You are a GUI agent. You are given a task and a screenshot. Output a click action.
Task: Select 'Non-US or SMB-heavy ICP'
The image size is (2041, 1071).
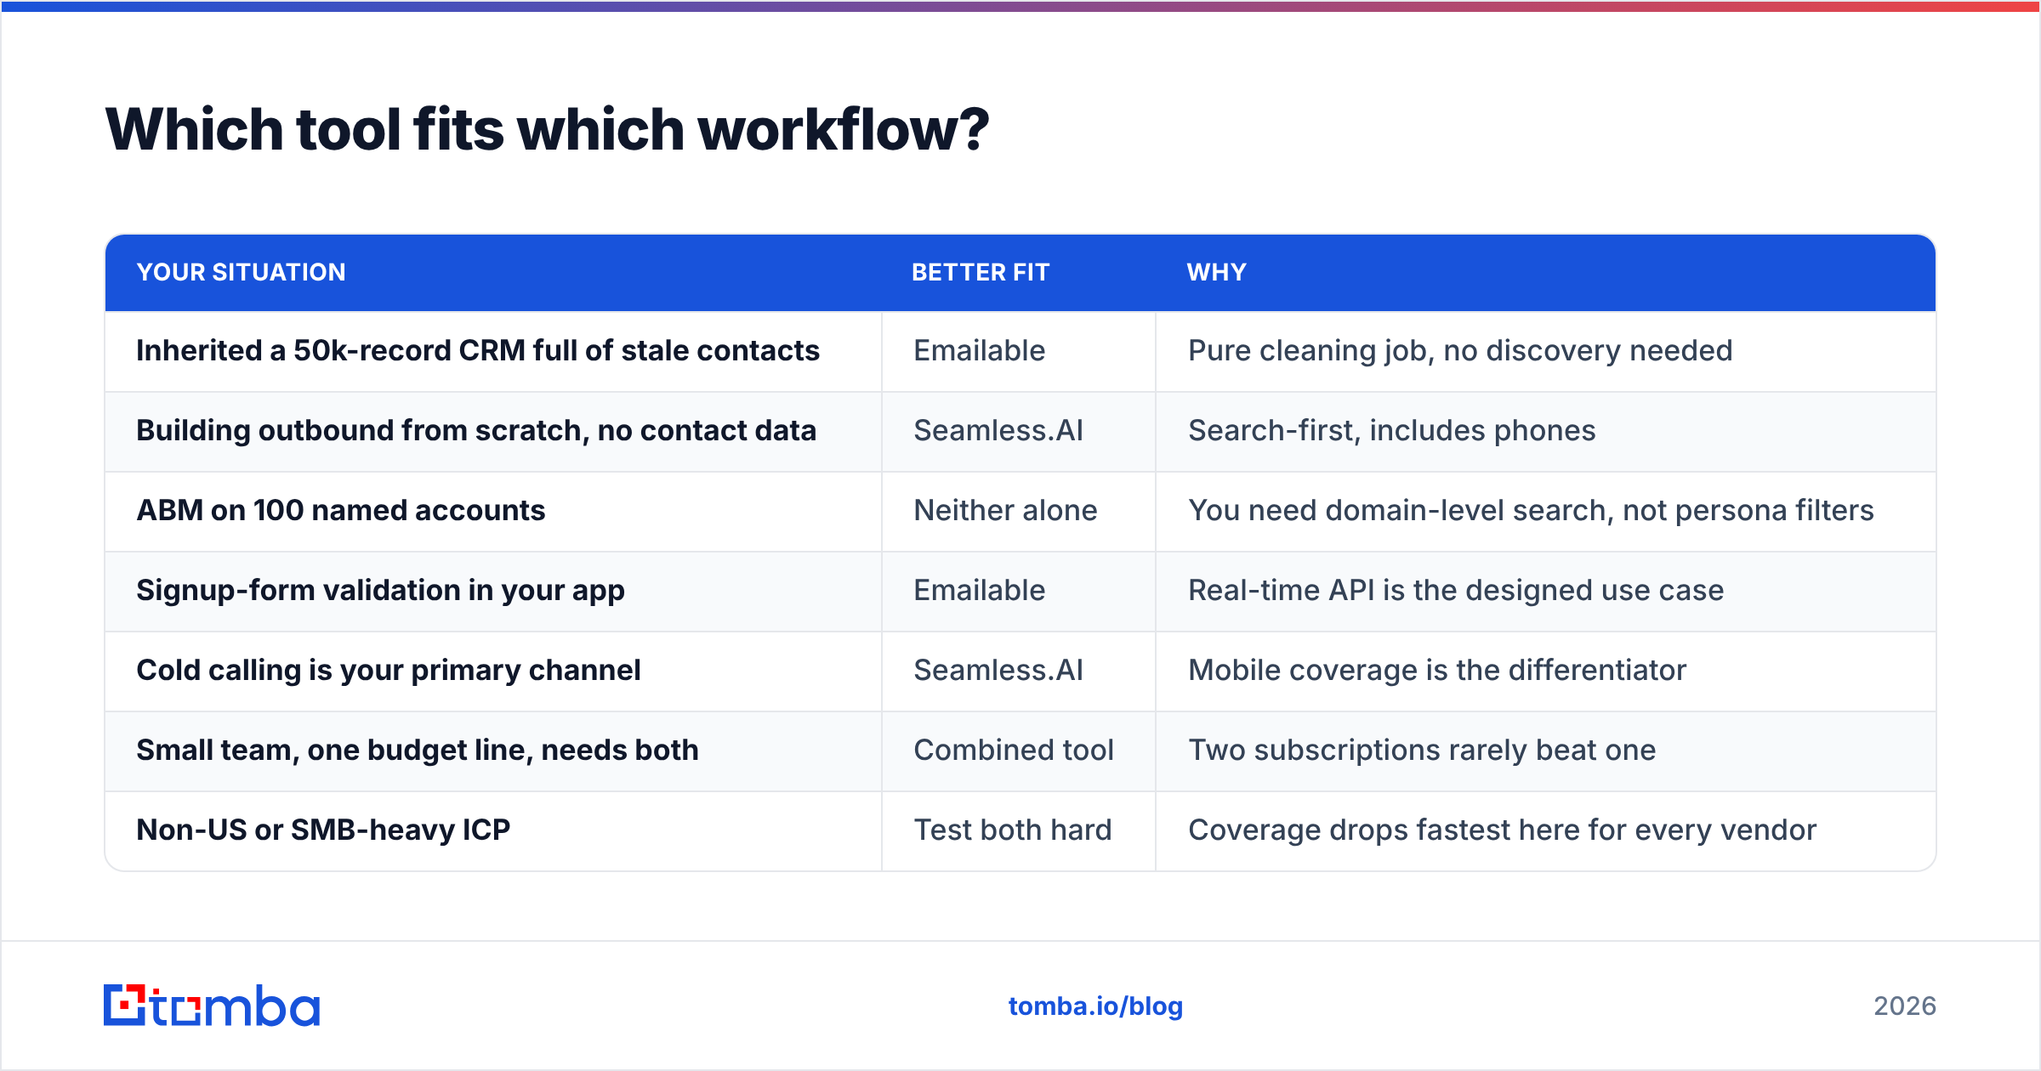pos(324,830)
